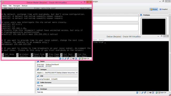171x96 pixels.
Task: Click the Pratinjau monitor icon
Action: 141,15
